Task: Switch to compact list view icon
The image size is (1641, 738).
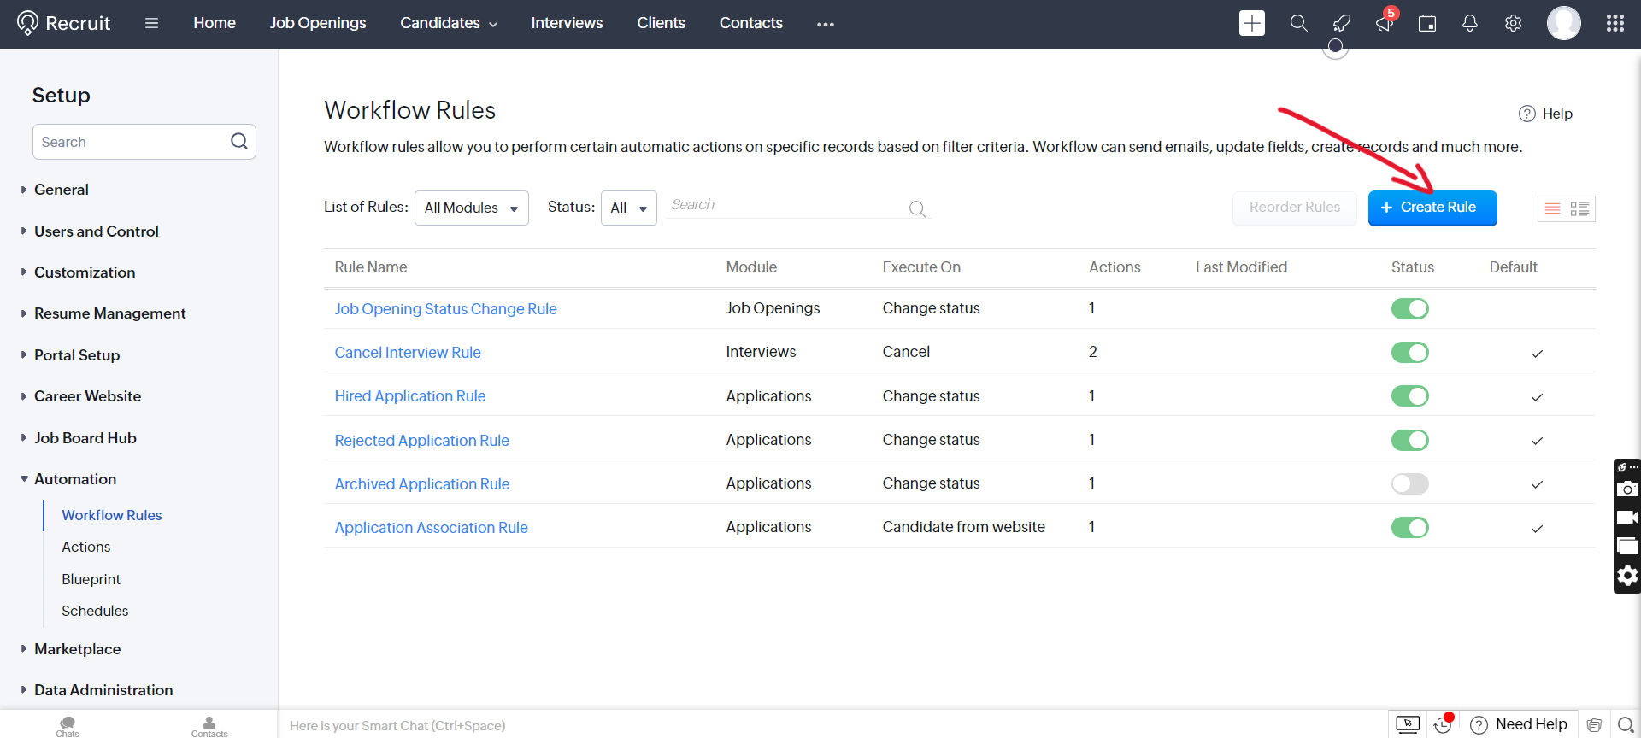Action: [x=1553, y=208]
